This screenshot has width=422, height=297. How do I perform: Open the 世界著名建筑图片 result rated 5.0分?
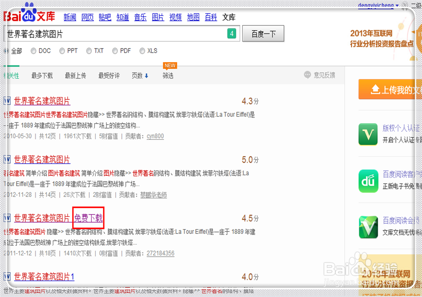(42, 160)
